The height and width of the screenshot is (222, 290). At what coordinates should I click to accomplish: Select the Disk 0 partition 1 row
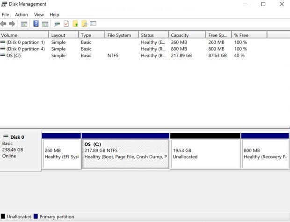[25, 42]
